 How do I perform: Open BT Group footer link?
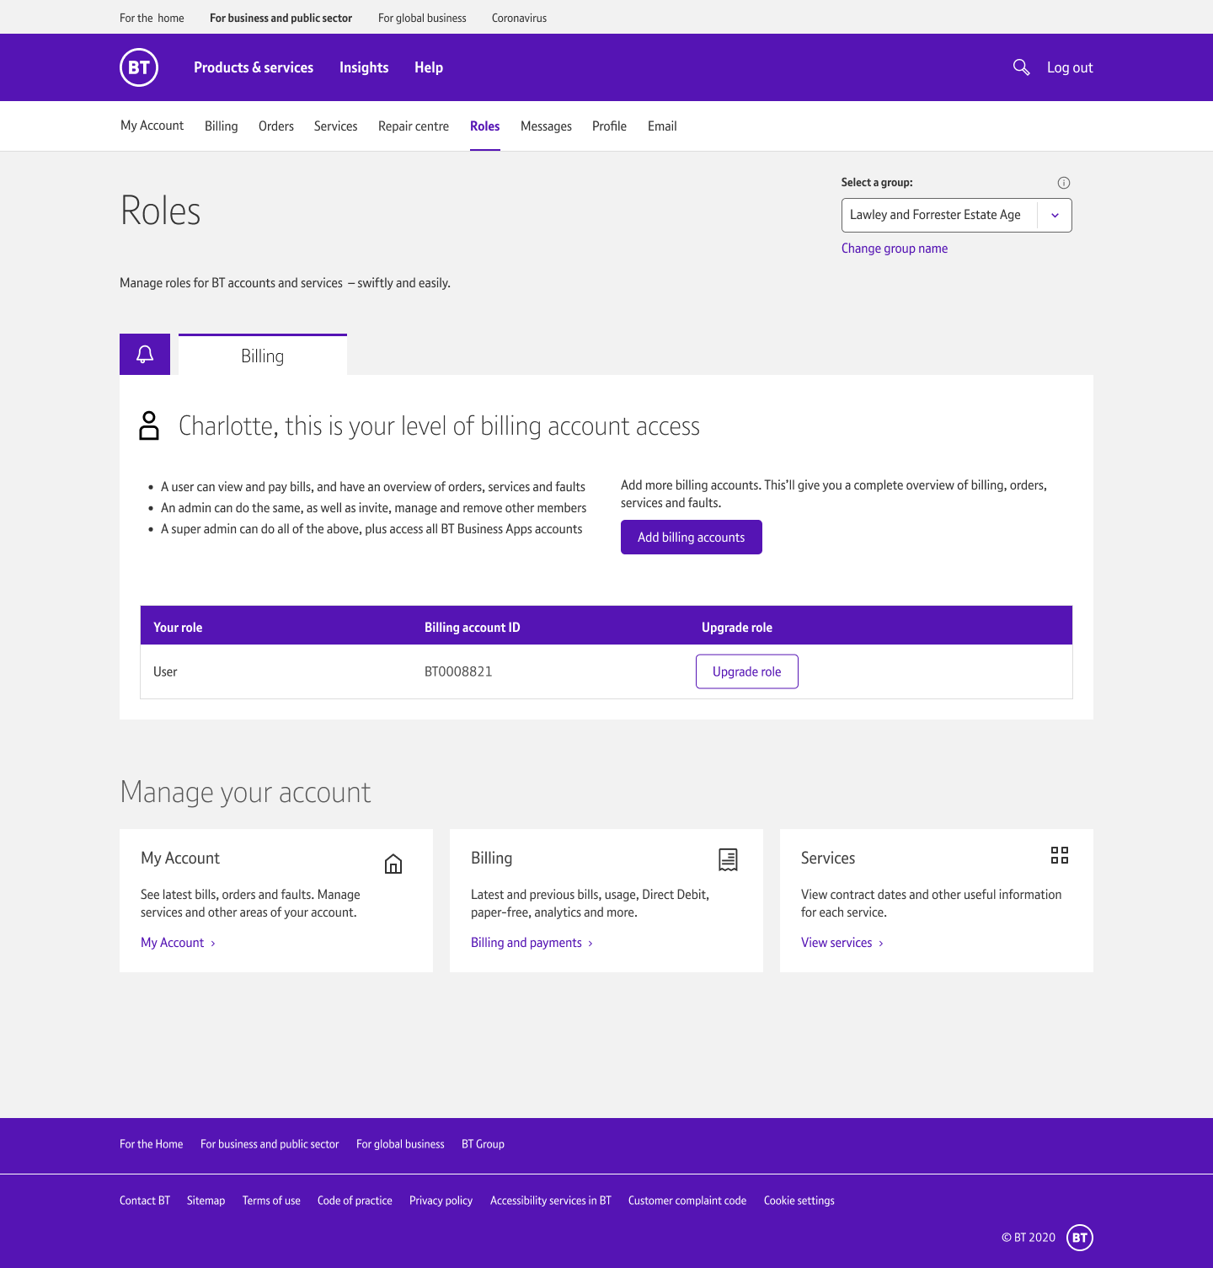[483, 1144]
